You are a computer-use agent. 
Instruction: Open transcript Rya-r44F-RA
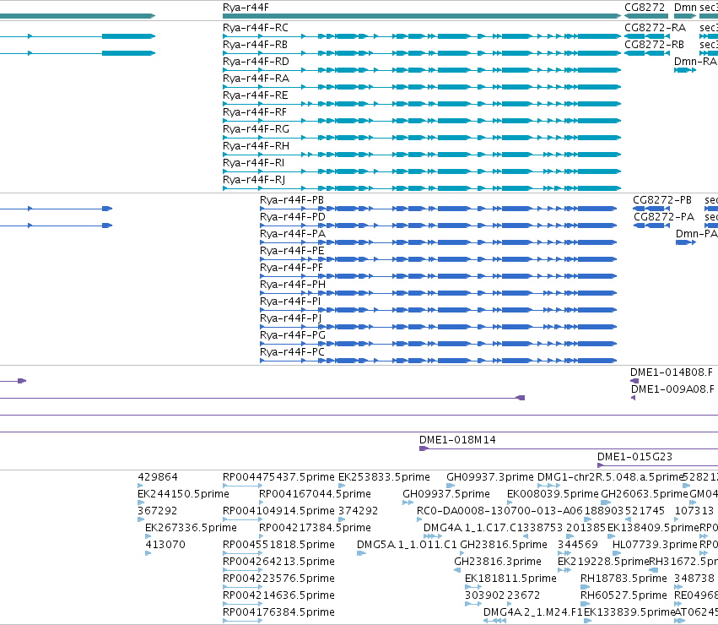(256, 79)
